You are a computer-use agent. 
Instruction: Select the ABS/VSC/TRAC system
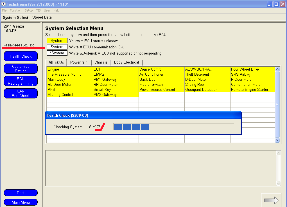click(x=207, y=69)
